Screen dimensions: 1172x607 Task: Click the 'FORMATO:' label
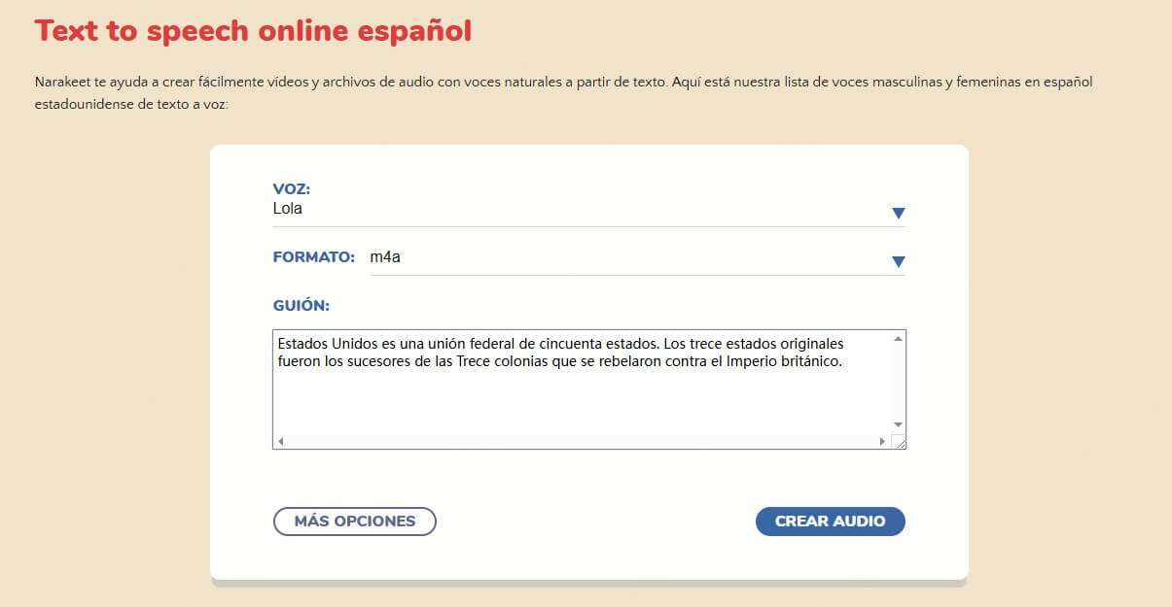314,257
